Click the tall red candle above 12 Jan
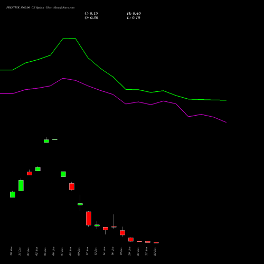The image size is (264, 264). tap(89, 219)
